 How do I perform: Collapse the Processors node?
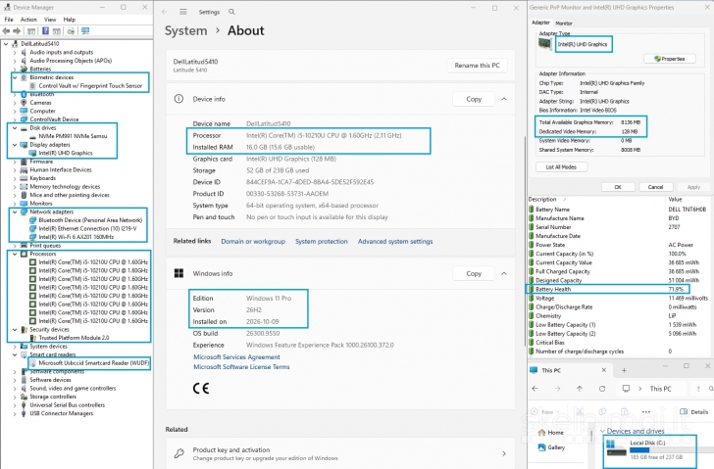tap(15, 254)
